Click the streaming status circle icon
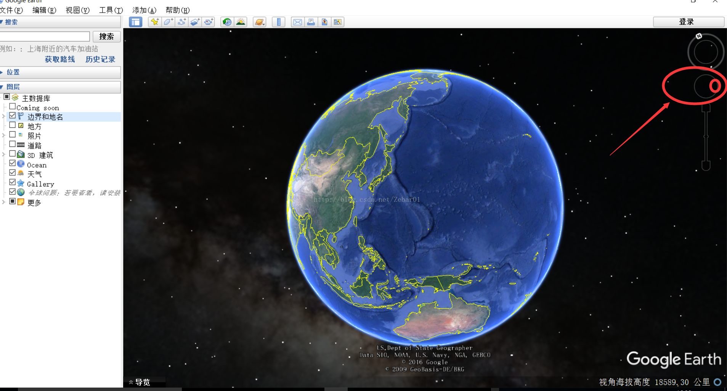 pos(717,382)
